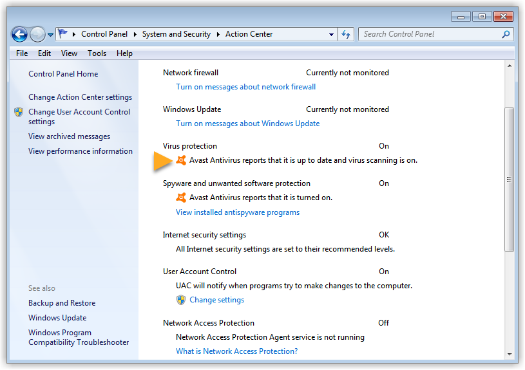Open Change Action Center settings

(81, 97)
